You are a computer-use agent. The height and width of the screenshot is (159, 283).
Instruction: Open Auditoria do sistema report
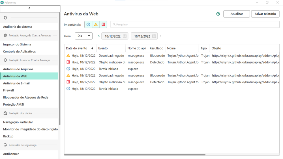[x=18, y=27]
